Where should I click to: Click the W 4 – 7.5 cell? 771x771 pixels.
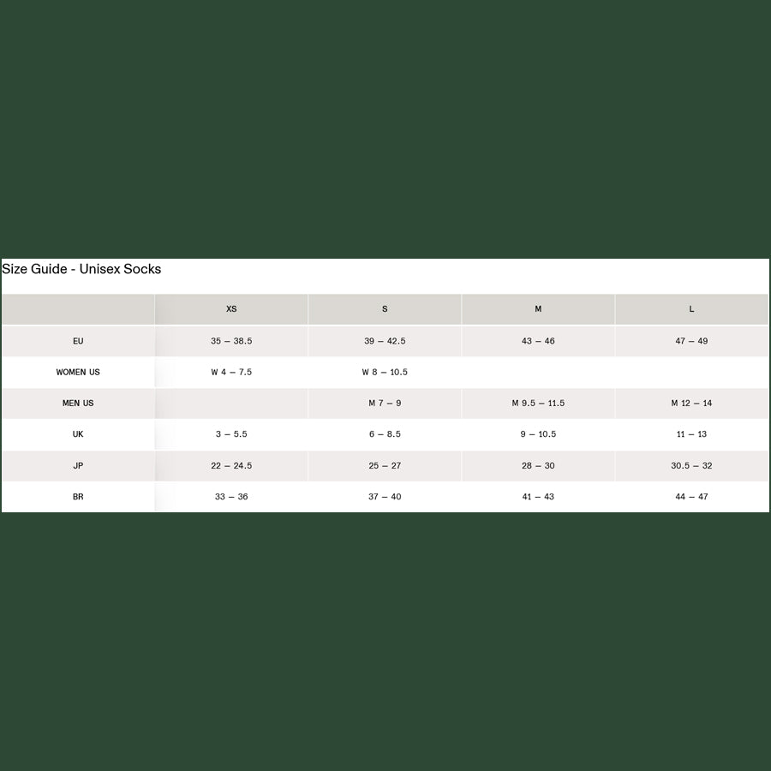(231, 373)
